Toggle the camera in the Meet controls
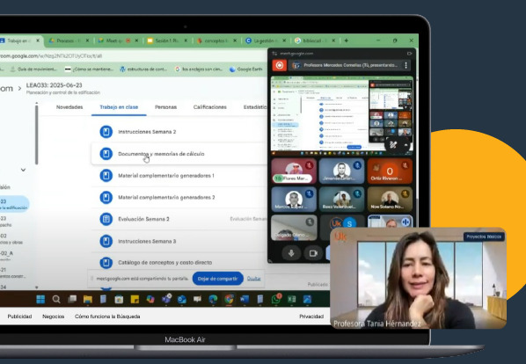The width and height of the screenshot is (526, 364). click(313, 253)
